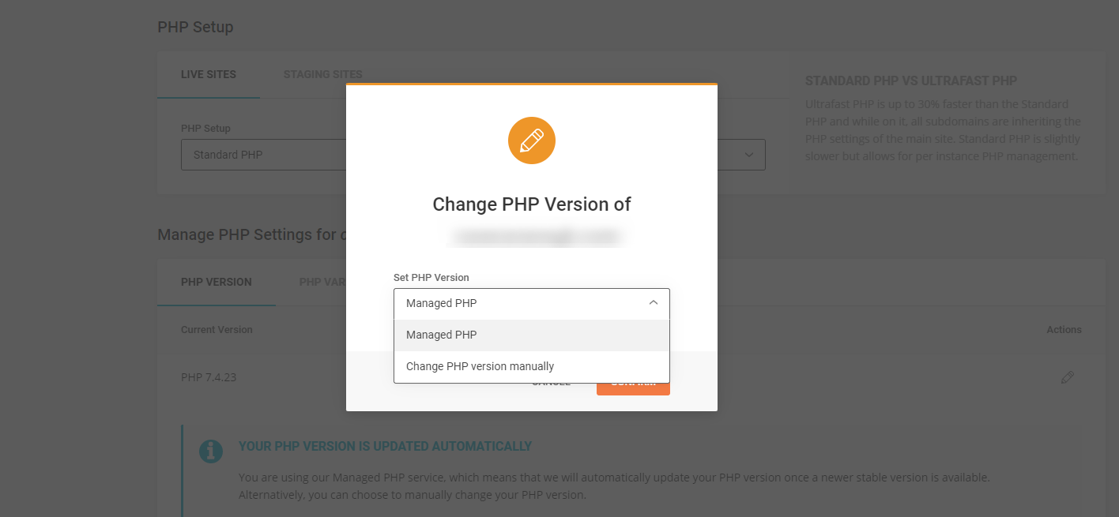Select the highlighted Managed PHP list option
1119x517 pixels.
[x=440, y=334]
